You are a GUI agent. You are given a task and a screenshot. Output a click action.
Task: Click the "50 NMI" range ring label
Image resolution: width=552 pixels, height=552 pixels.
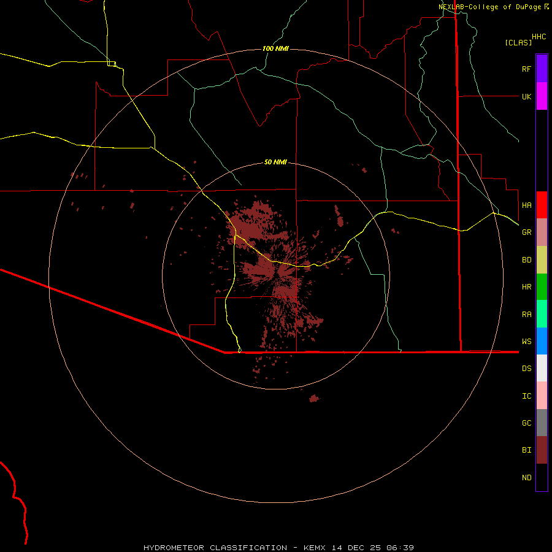tap(275, 163)
